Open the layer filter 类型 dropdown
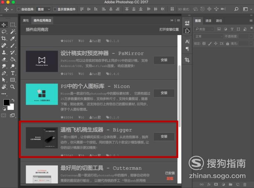The image size is (254, 188). [204, 29]
